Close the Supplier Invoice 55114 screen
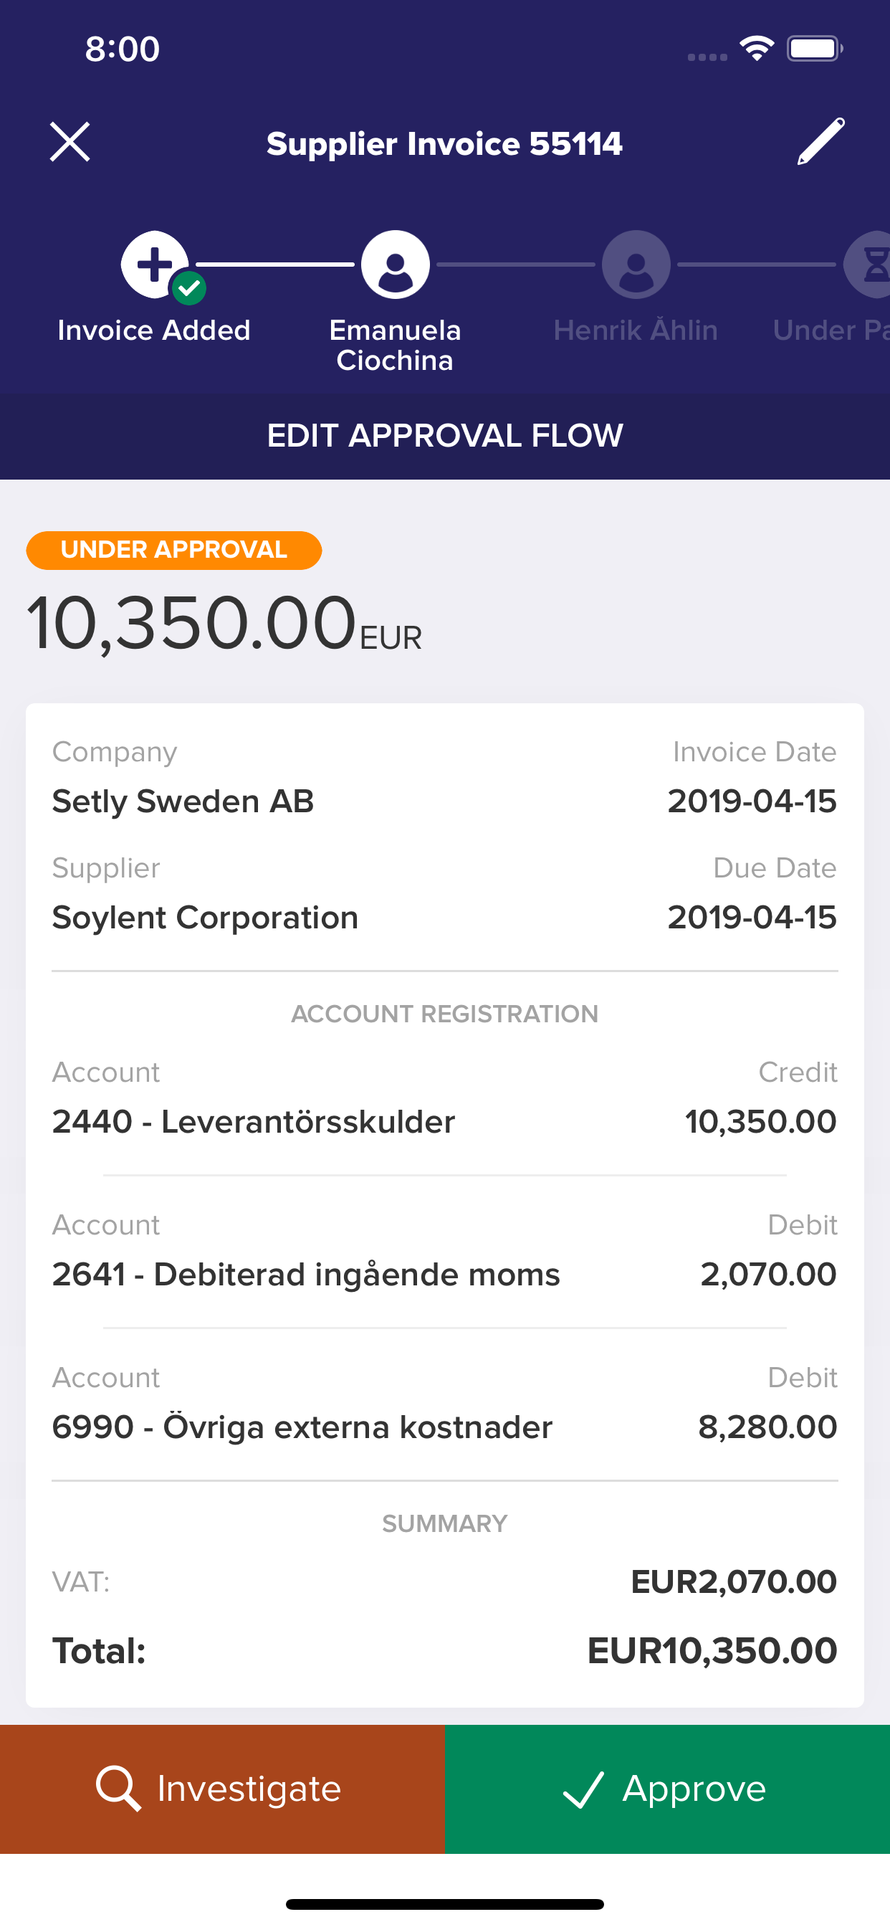 [x=70, y=142]
